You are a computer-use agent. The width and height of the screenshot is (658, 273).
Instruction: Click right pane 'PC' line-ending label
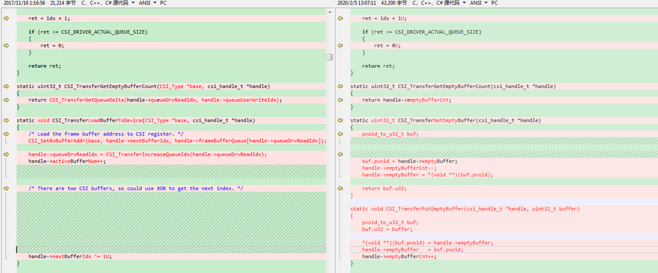pyautogui.click(x=494, y=3)
